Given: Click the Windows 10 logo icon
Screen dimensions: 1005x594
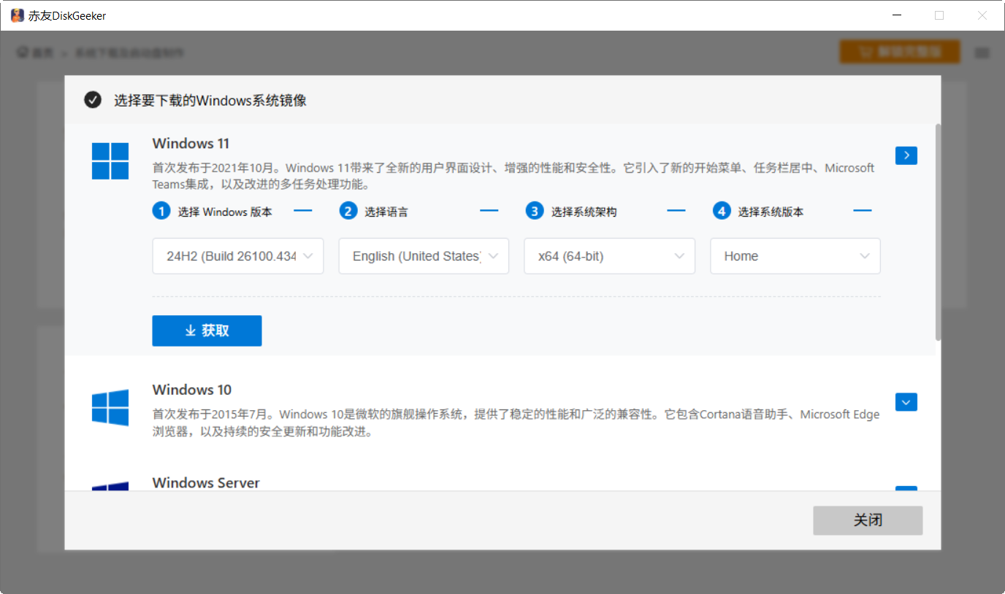Looking at the screenshot, I should (x=110, y=408).
